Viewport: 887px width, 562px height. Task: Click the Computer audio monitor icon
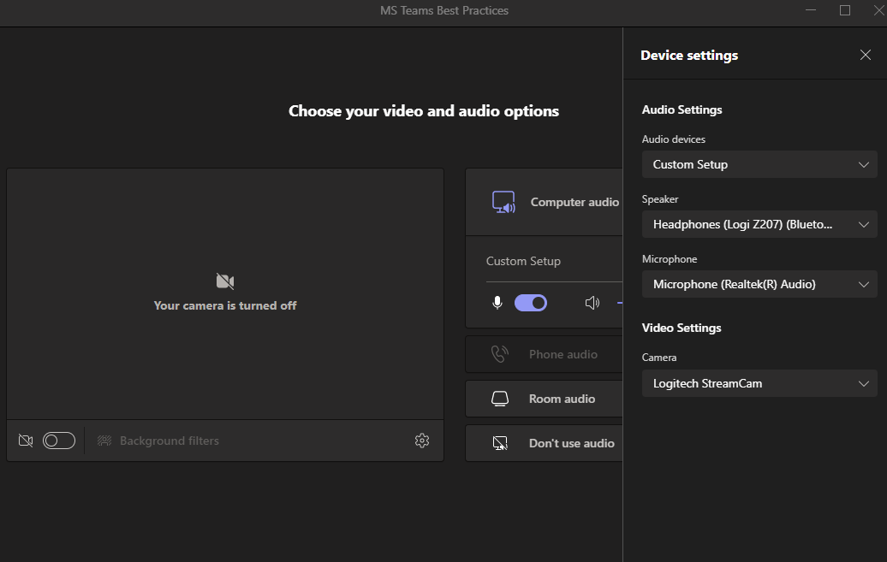pyautogui.click(x=503, y=202)
